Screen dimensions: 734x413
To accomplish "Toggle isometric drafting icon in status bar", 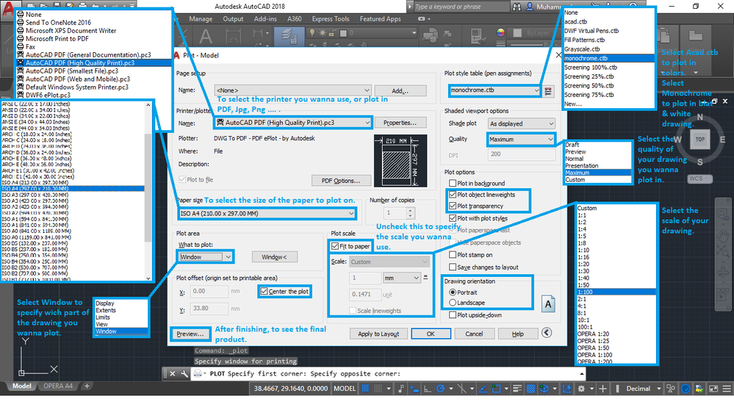I will (x=462, y=389).
